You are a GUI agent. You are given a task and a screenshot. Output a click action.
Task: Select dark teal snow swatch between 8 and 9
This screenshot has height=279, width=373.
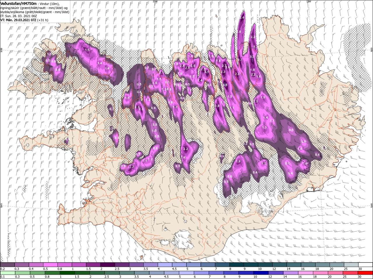237,265
